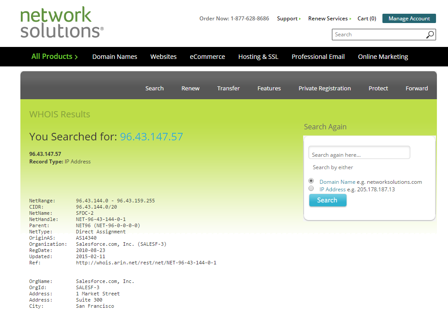Click the IP Address link label

pos(332,190)
